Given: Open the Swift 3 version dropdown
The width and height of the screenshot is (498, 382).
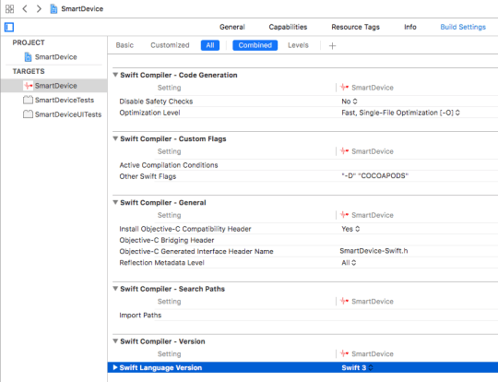Looking at the screenshot, I should [357, 368].
